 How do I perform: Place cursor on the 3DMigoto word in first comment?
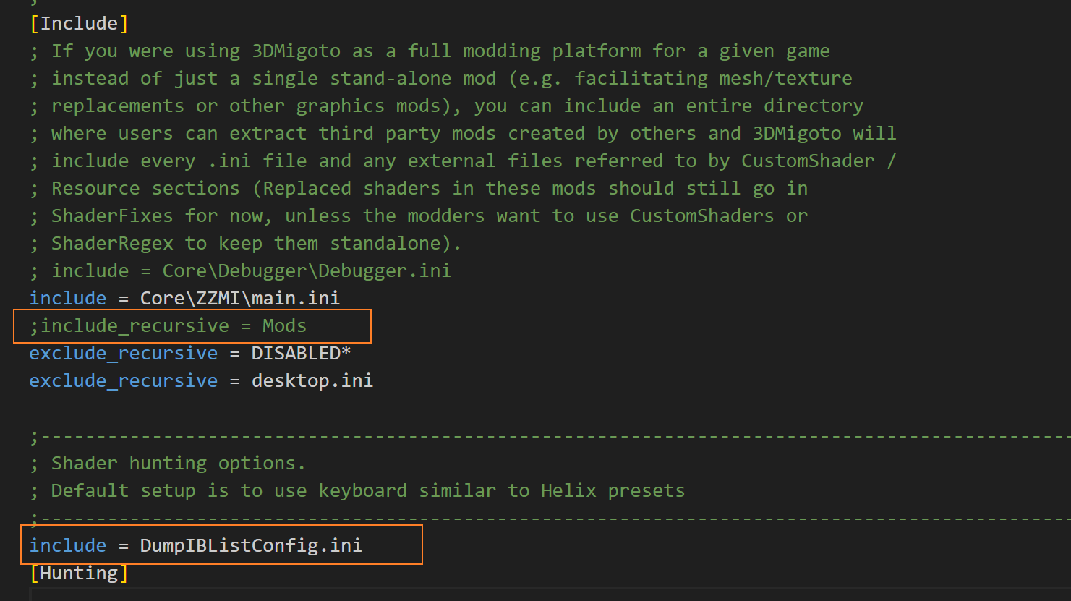(296, 51)
